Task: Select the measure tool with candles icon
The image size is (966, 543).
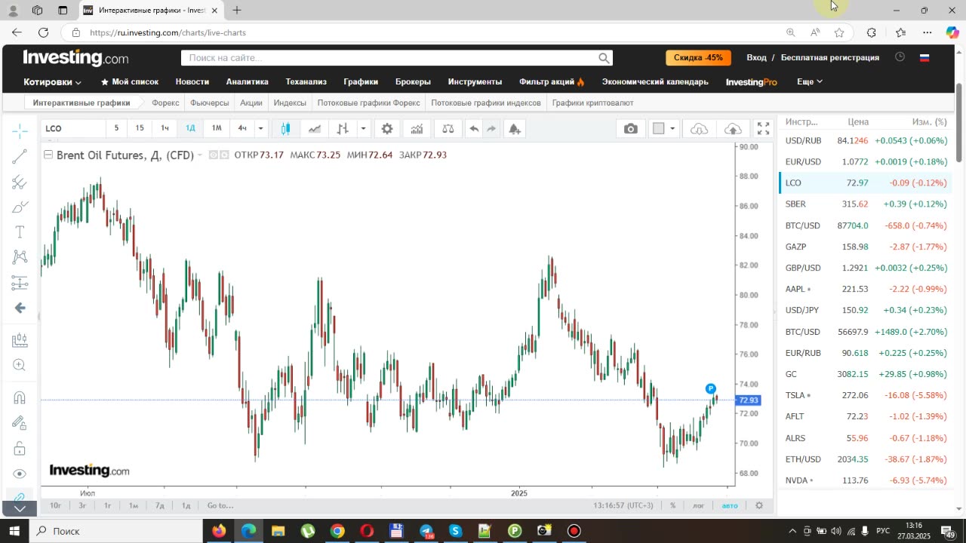Action: coord(20,340)
